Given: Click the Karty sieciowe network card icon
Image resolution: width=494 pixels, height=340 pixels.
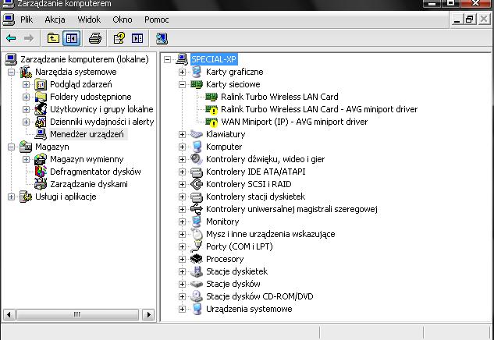Looking at the screenshot, I should (197, 84).
